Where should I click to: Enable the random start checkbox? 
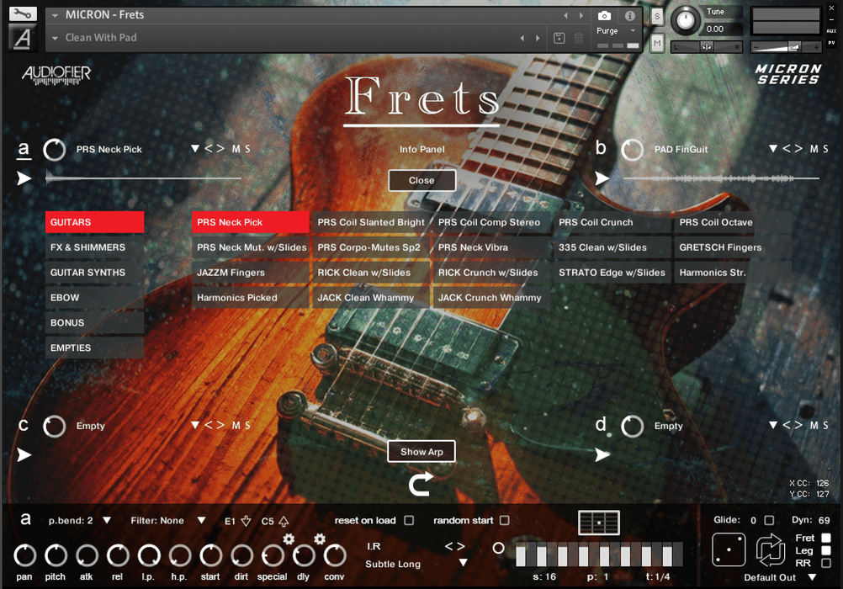coord(506,520)
